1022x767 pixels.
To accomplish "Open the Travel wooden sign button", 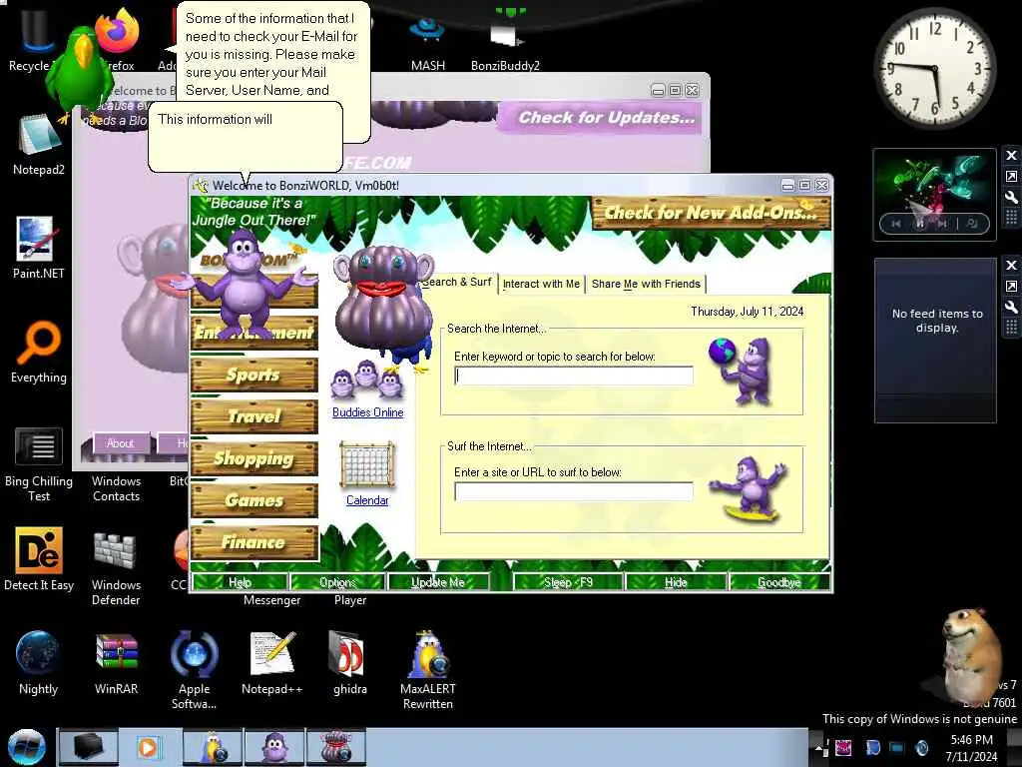I will click(255, 416).
